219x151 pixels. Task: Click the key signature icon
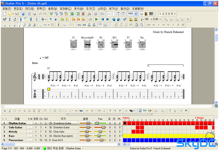coord(5,19)
